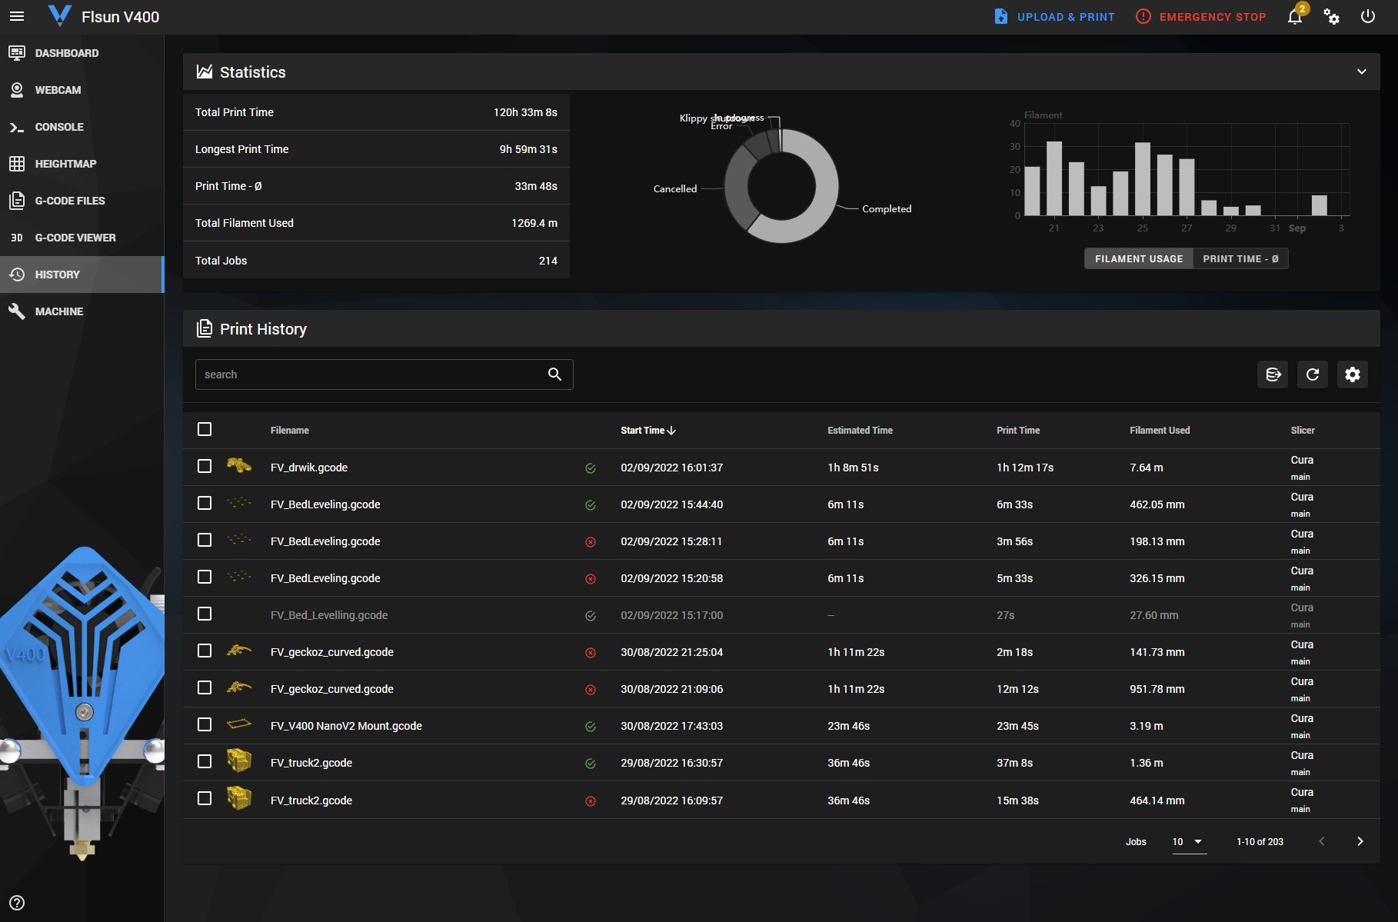This screenshot has height=922, width=1398.
Task: Check FV_BedLeveling.gcode 15:28:11 row checkbox
Action: coord(205,540)
